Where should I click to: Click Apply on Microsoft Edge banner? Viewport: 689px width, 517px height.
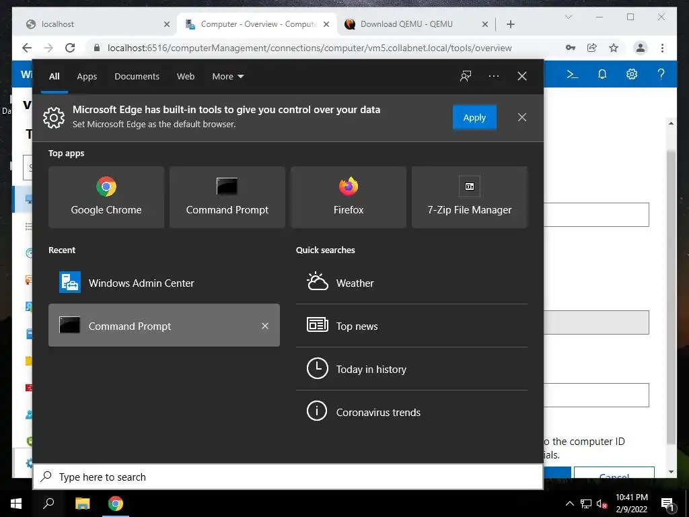[x=474, y=117]
